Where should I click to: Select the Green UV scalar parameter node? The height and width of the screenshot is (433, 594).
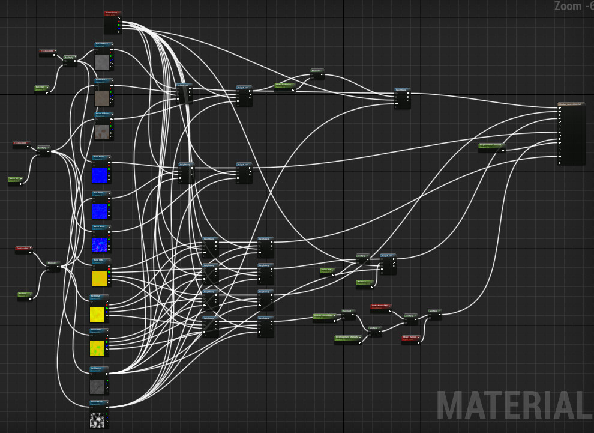coord(16,181)
